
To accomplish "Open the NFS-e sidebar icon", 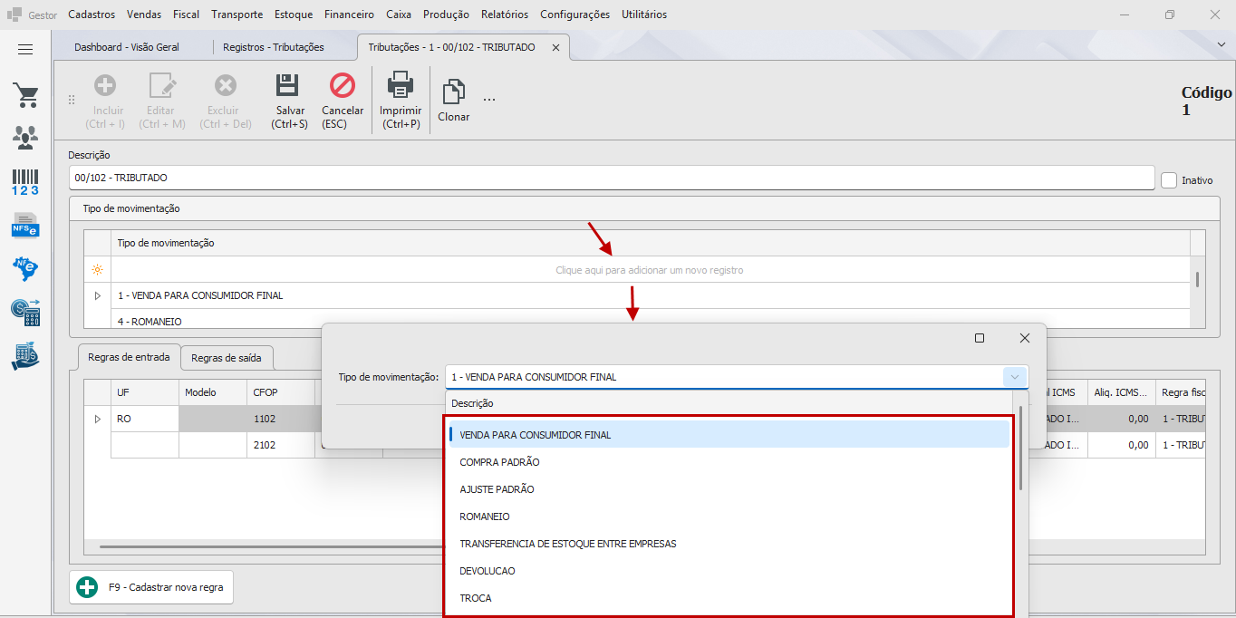I will (x=25, y=225).
